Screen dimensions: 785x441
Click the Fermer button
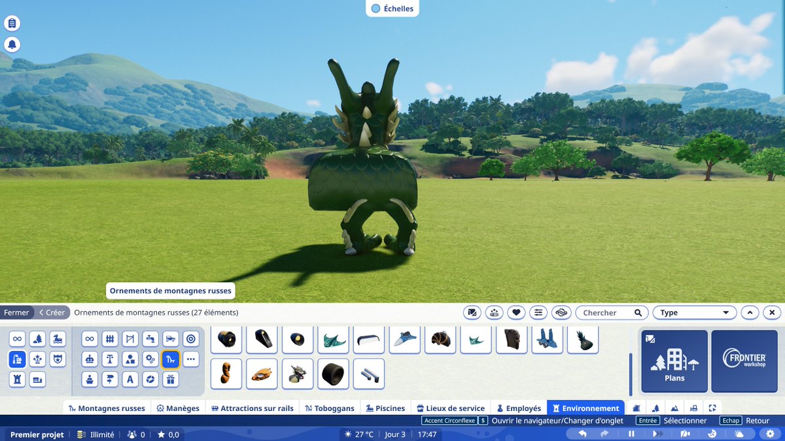16,312
